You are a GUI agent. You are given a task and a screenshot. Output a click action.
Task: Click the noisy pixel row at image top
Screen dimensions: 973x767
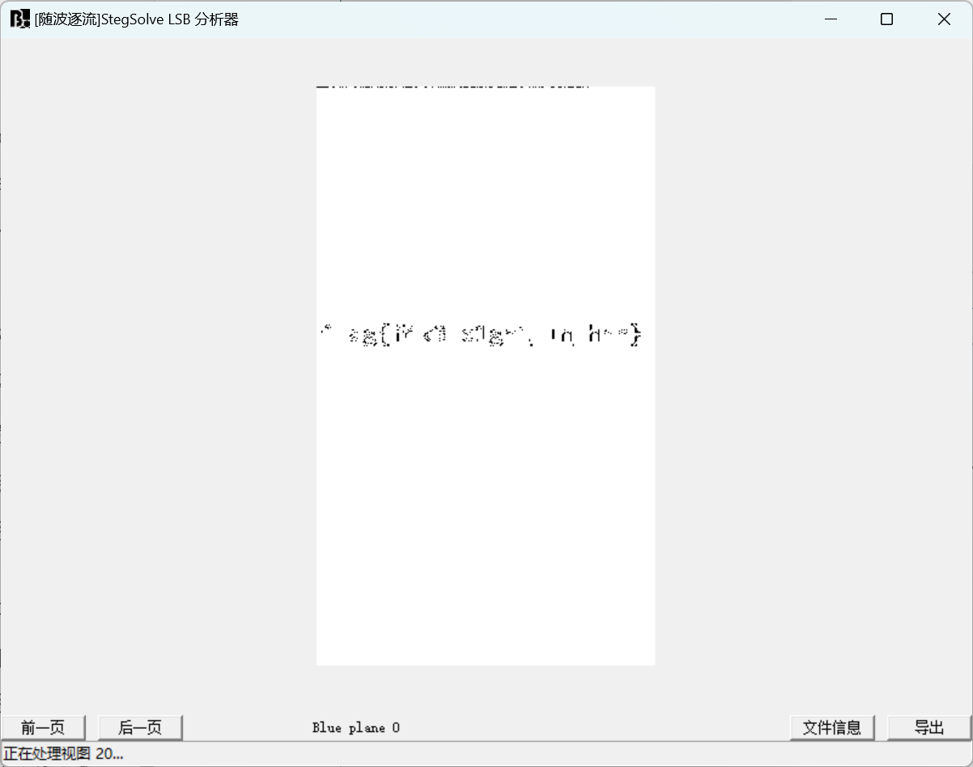(x=453, y=84)
